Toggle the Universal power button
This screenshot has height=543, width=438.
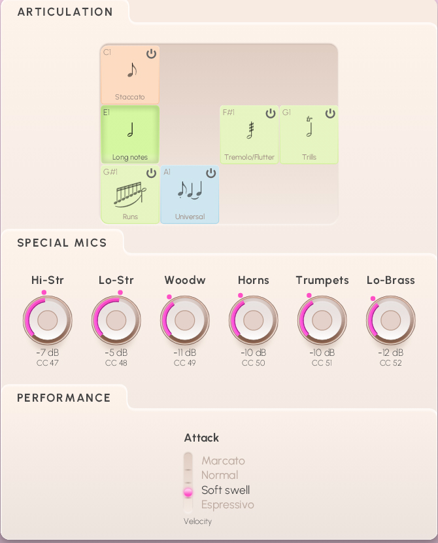click(x=211, y=173)
